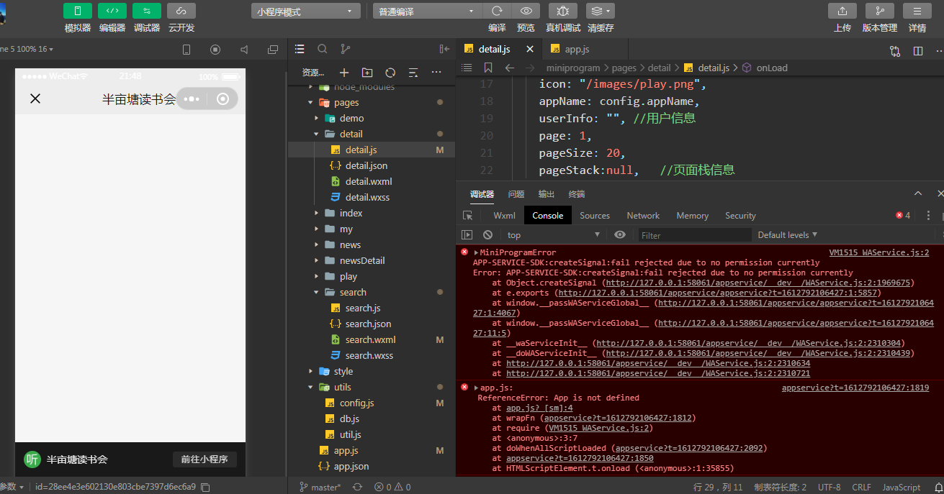Open app.json file
The image size is (944, 494).
pos(351,467)
